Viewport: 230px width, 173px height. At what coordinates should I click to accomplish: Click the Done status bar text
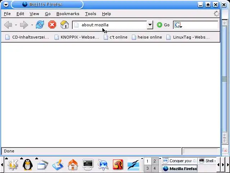pyautogui.click(x=9, y=151)
